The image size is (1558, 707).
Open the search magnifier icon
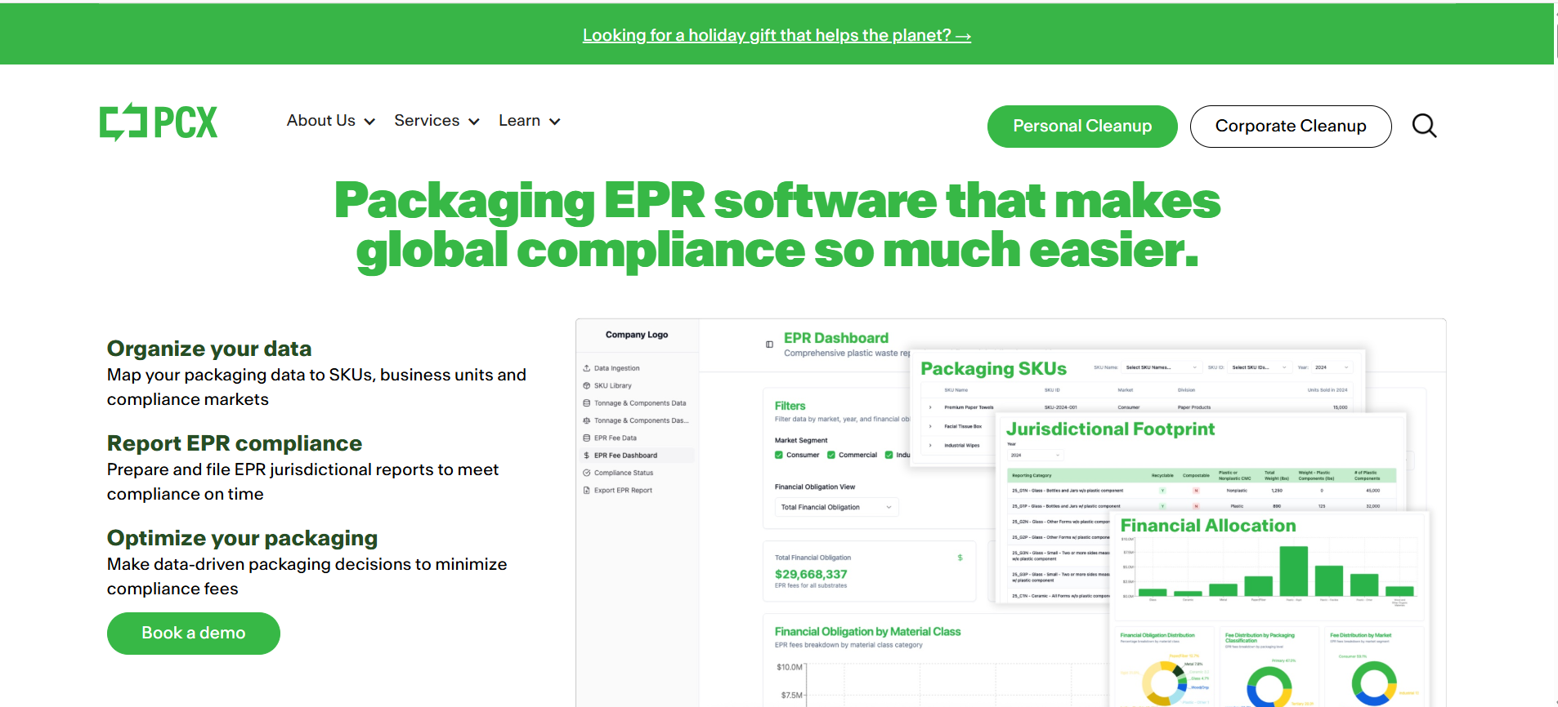[x=1424, y=126]
